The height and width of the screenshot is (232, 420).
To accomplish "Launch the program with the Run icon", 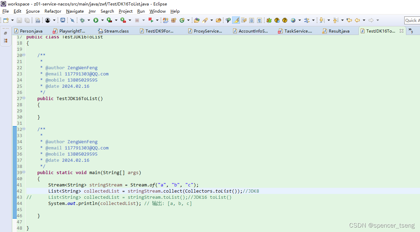I will [x=95, y=20].
